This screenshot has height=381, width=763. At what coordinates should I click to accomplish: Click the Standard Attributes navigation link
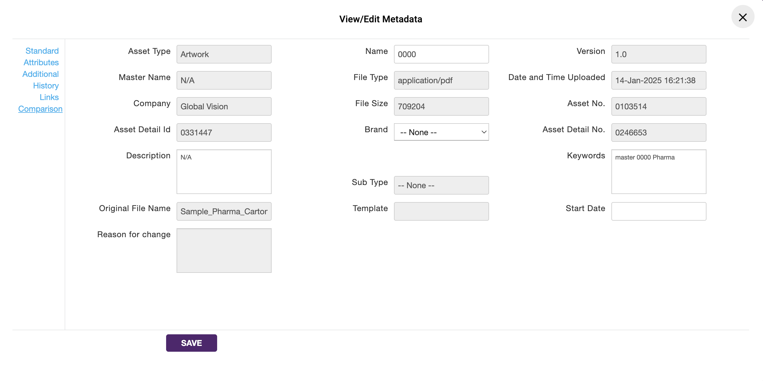pos(41,57)
